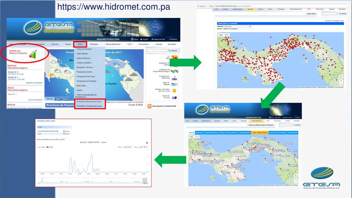Open the Cerro Punta chart hamburger menu
The image size is (352, 198).
pyautogui.click(x=147, y=143)
